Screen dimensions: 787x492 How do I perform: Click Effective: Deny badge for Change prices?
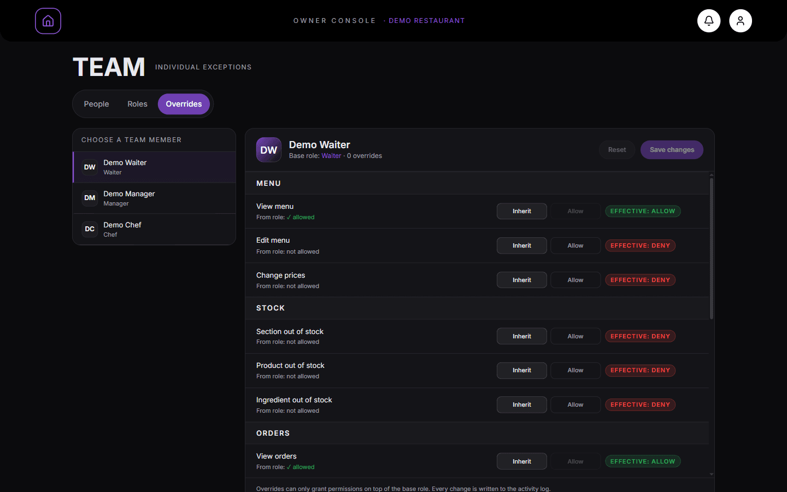(640, 280)
